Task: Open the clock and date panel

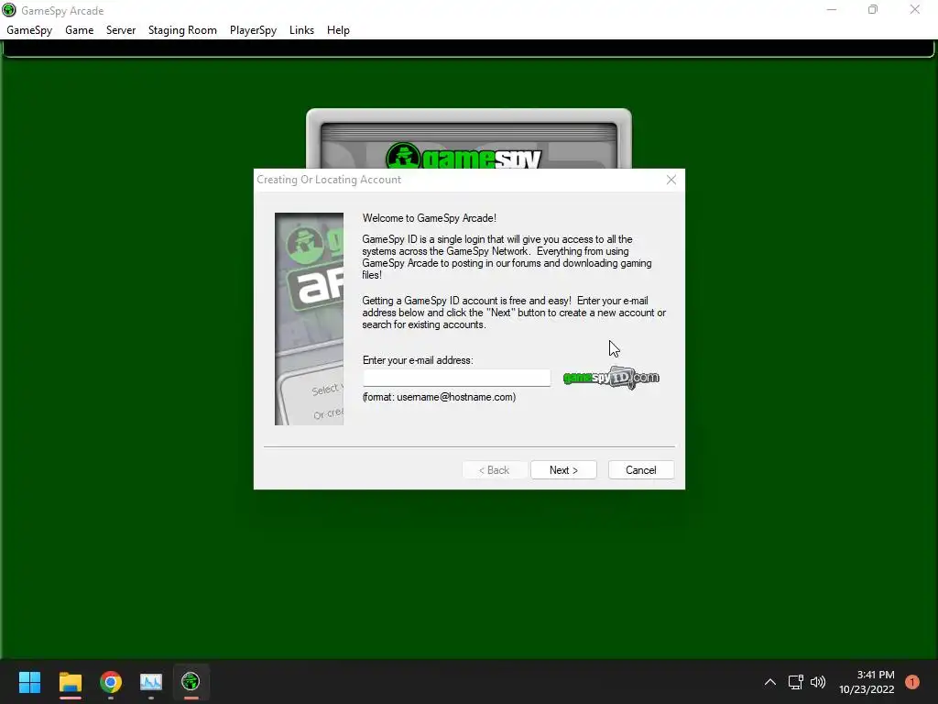Action: (867, 682)
